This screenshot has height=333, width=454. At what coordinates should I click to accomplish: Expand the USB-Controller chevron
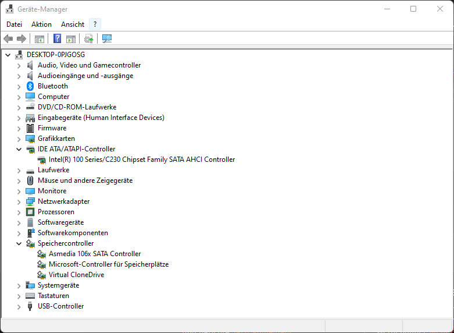point(19,307)
